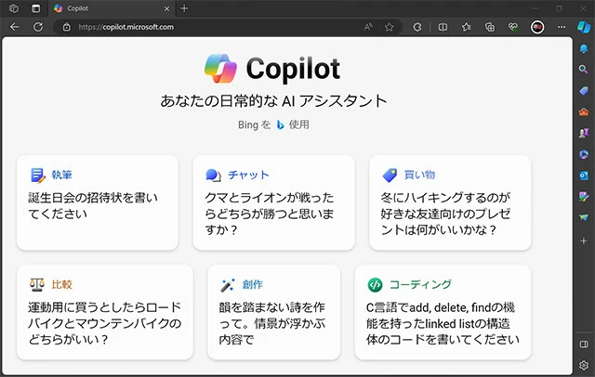The image size is (595, 377).
Task: Click the Copilot logo heading
Action: click(272, 69)
